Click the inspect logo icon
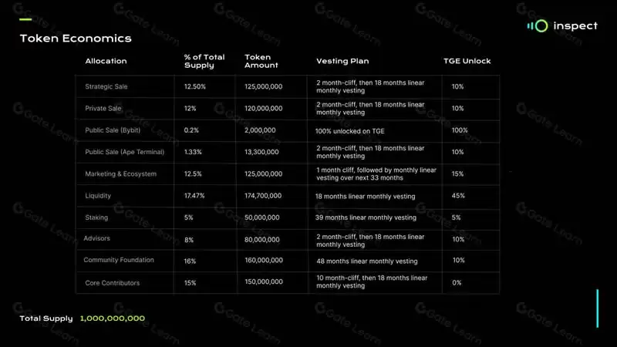The height and width of the screenshot is (347, 617). point(538,25)
